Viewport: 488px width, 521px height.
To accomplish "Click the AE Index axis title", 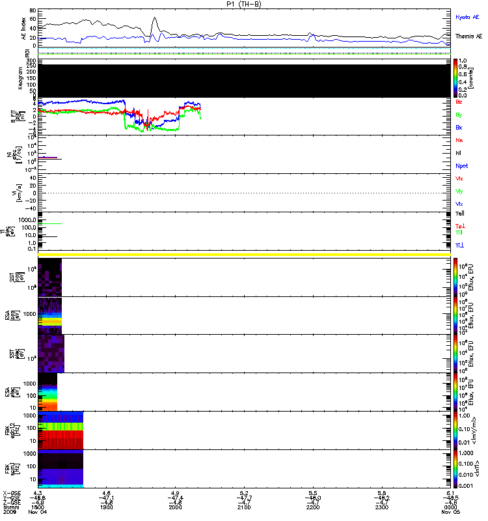I will click(24, 29).
